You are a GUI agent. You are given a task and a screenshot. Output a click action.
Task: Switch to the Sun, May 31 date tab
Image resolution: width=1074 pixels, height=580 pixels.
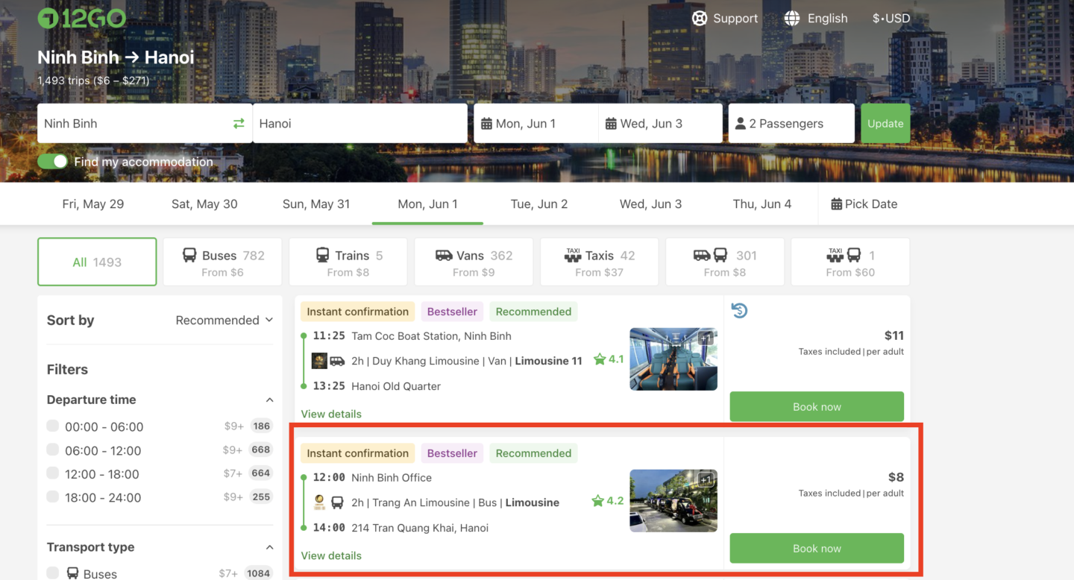pos(316,204)
